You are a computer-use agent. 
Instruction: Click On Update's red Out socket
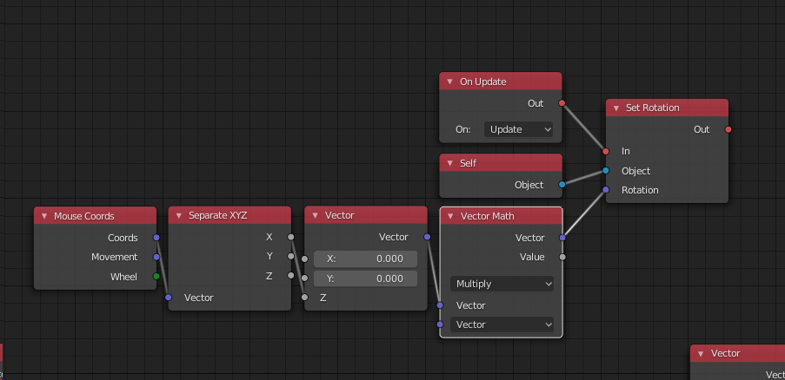point(562,103)
